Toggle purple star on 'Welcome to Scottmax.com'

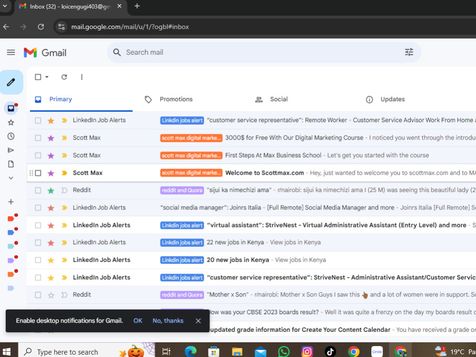coord(51,173)
